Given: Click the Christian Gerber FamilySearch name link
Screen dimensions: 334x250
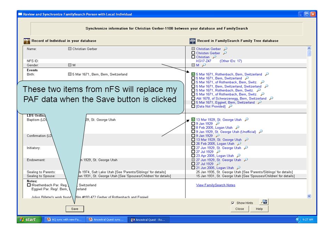Looking at the screenshot, I should point(208,49).
